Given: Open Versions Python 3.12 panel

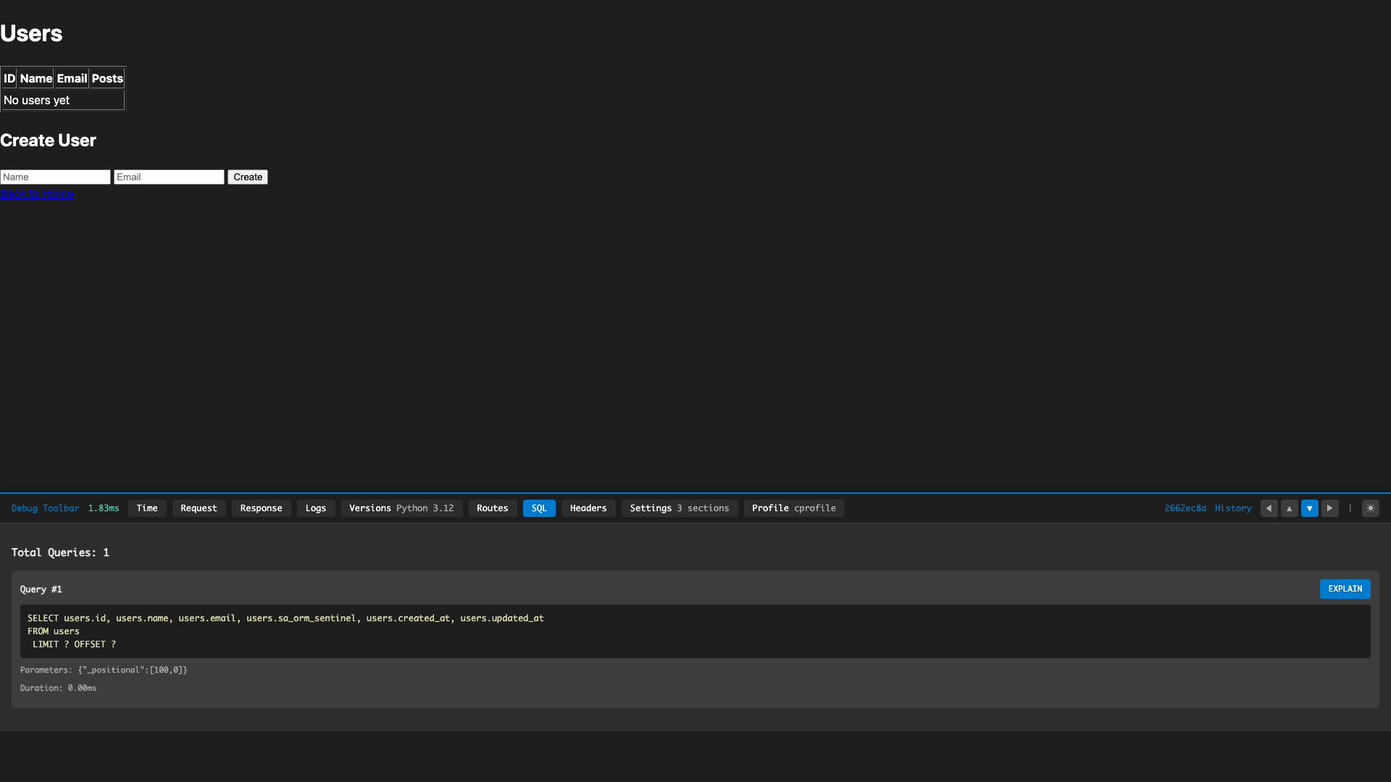Looking at the screenshot, I should pyautogui.click(x=401, y=508).
